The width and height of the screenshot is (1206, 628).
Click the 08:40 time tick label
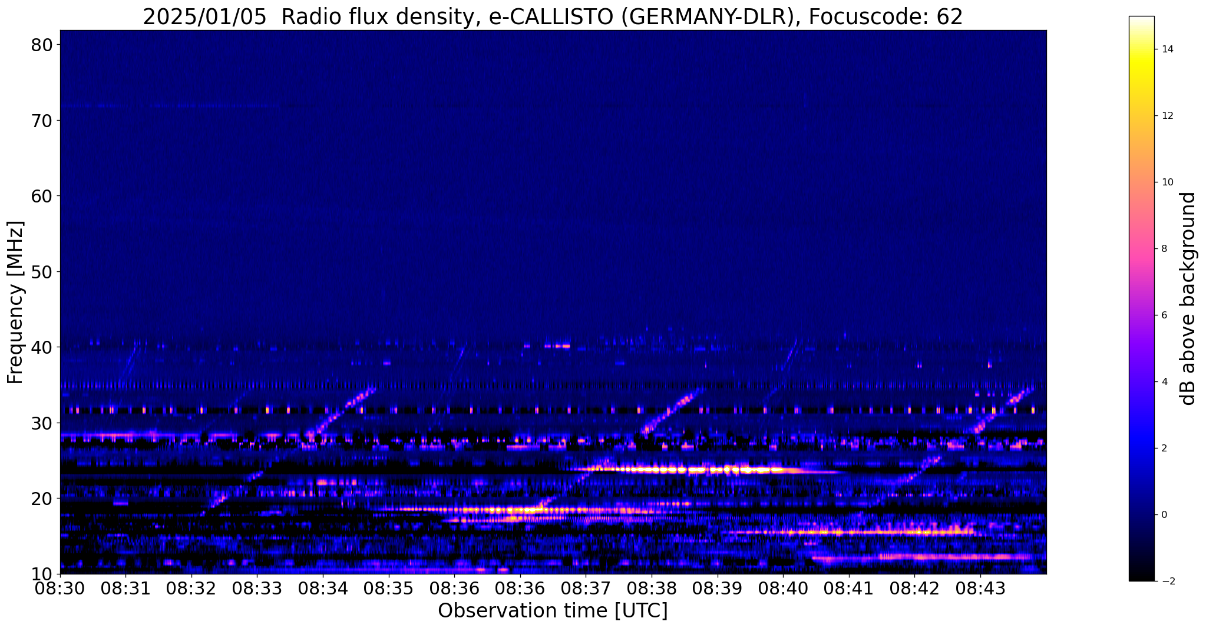click(783, 589)
